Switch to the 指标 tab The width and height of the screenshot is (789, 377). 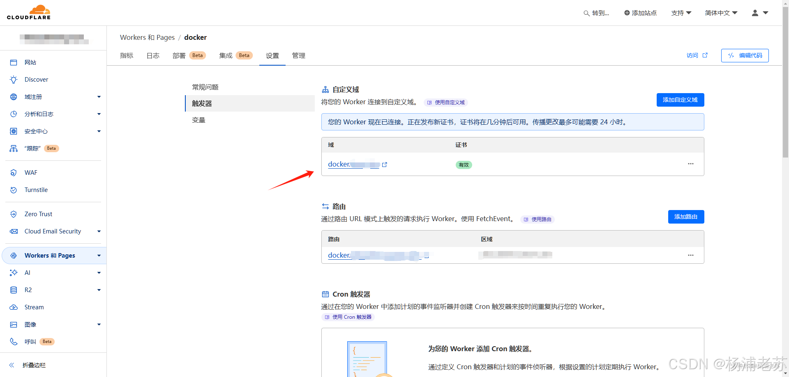127,55
